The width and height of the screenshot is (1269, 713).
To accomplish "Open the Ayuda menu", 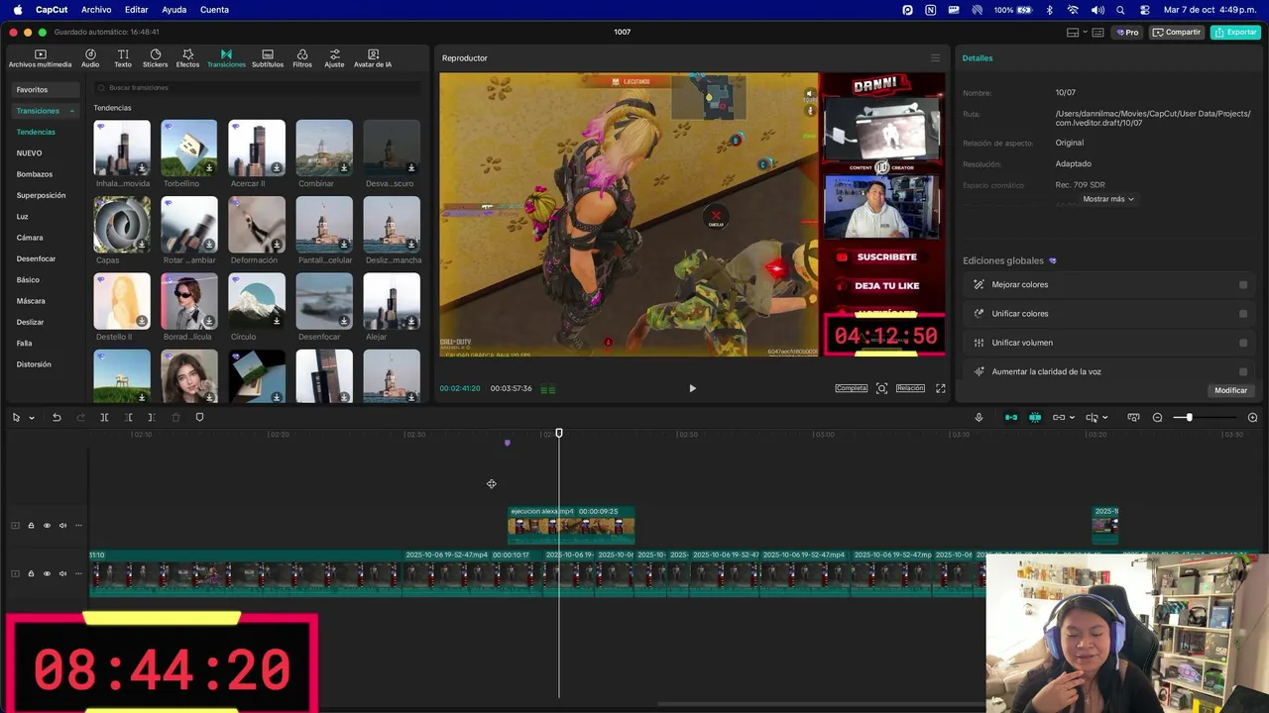I will click(173, 10).
